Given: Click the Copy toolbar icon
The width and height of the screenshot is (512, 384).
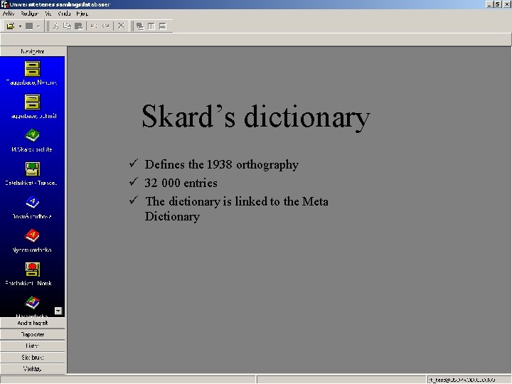Looking at the screenshot, I should tap(67, 26).
